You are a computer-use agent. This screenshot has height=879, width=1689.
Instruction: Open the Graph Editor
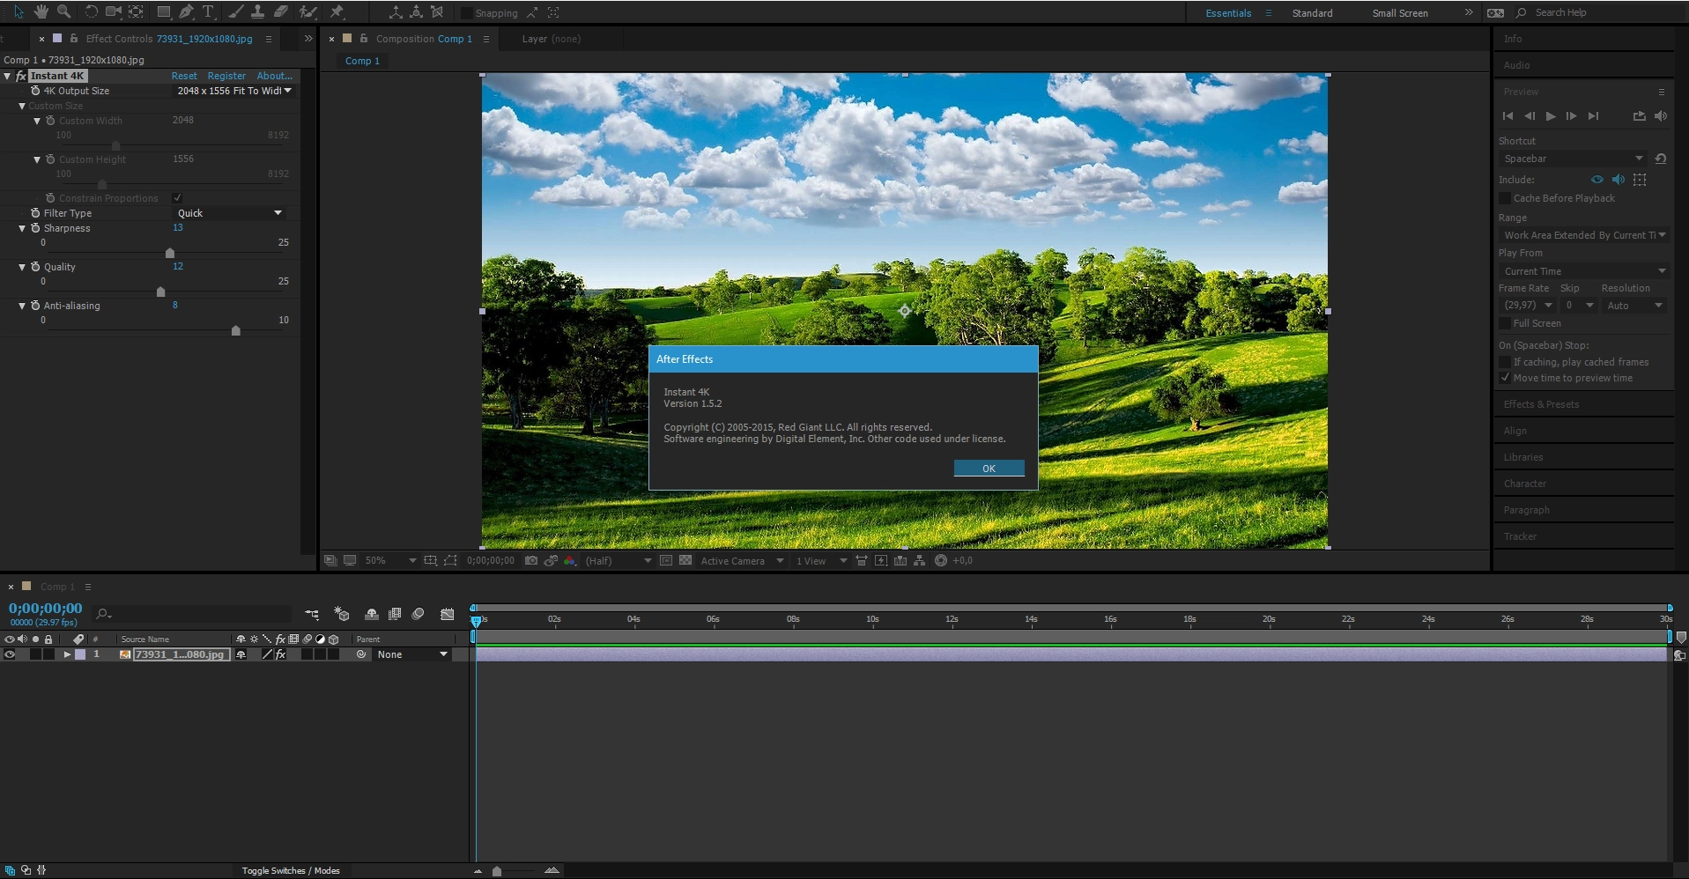point(448,614)
